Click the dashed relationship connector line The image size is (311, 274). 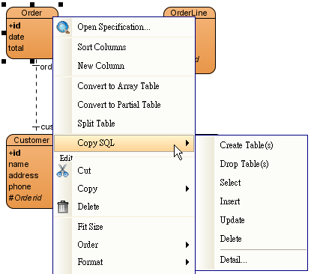[36, 96]
